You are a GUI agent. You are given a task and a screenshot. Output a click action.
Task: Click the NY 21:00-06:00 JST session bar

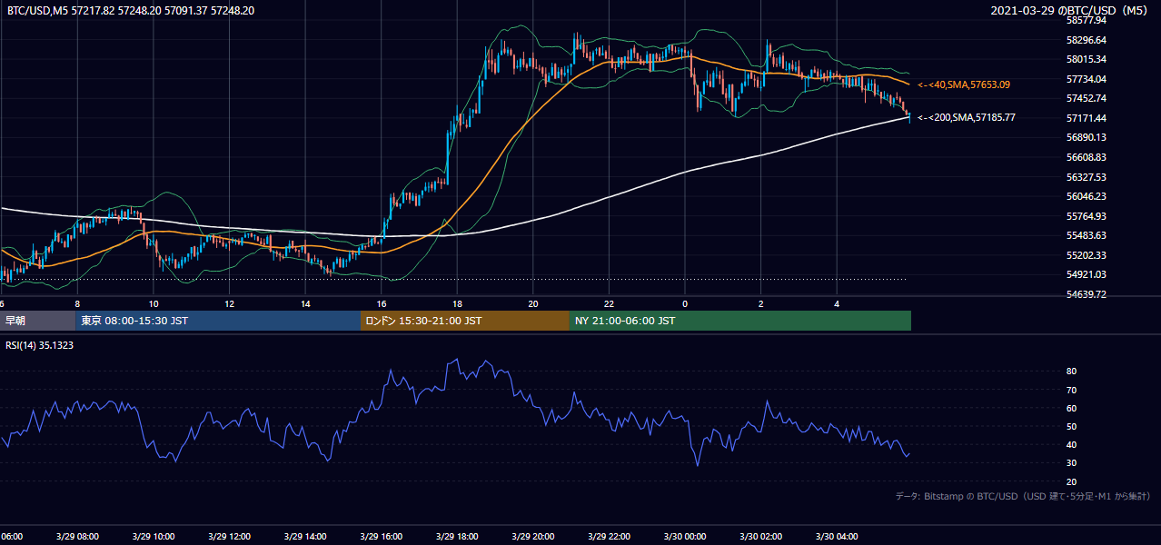(740, 321)
